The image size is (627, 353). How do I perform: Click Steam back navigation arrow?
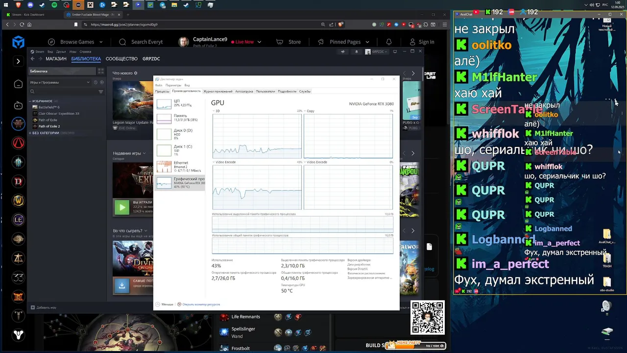(32, 59)
